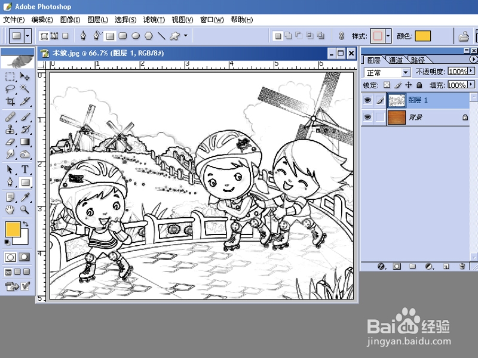
Task: Switch to Standard edit mode
Action: tap(10, 257)
